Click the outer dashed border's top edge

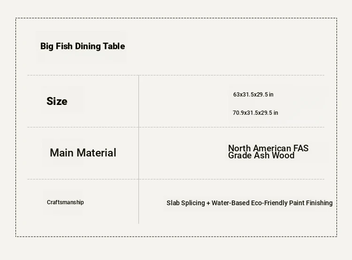coord(176,18)
